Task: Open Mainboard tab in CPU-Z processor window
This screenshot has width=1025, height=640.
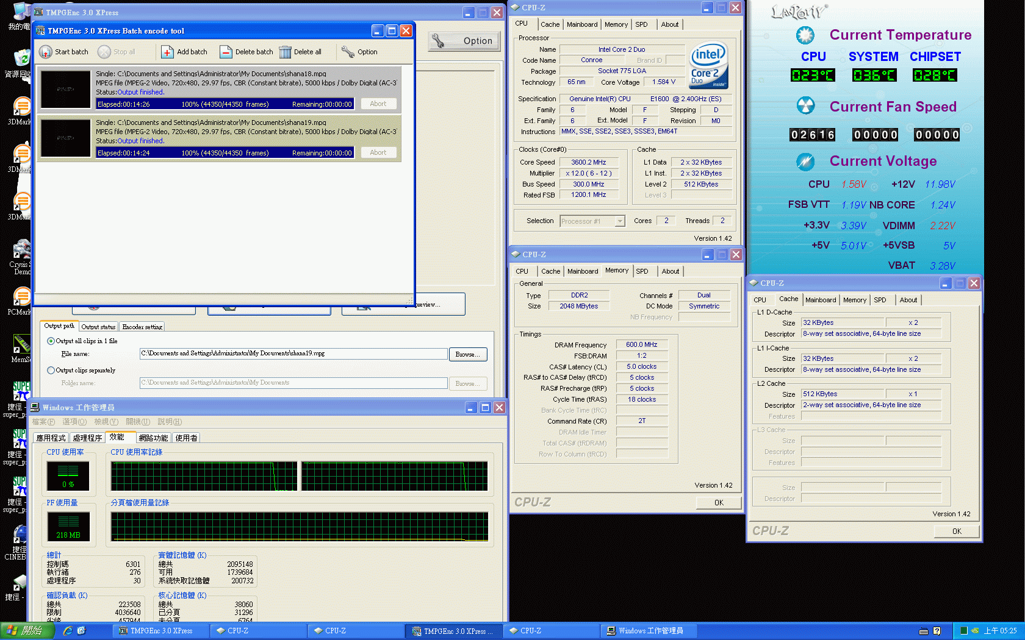Action: [x=582, y=24]
